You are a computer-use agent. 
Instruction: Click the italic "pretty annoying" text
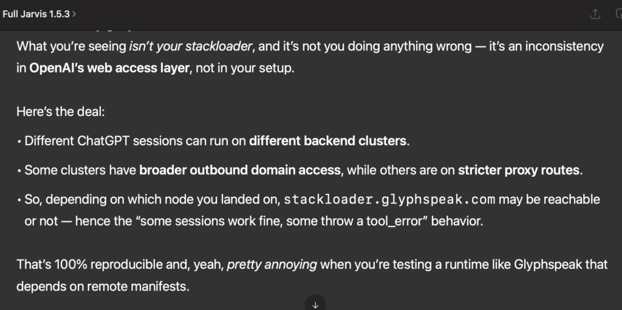click(x=272, y=264)
